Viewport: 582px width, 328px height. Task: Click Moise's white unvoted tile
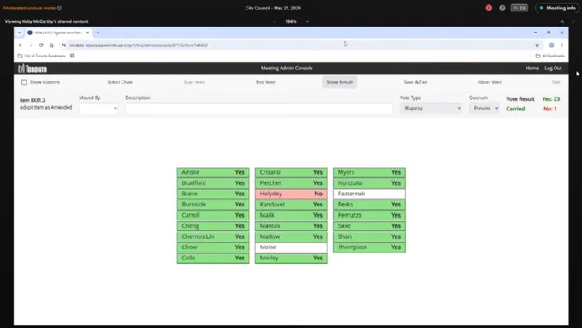point(291,247)
